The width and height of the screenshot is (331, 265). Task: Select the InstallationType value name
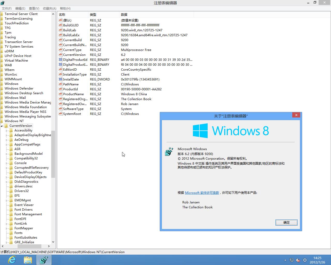(x=75, y=74)
